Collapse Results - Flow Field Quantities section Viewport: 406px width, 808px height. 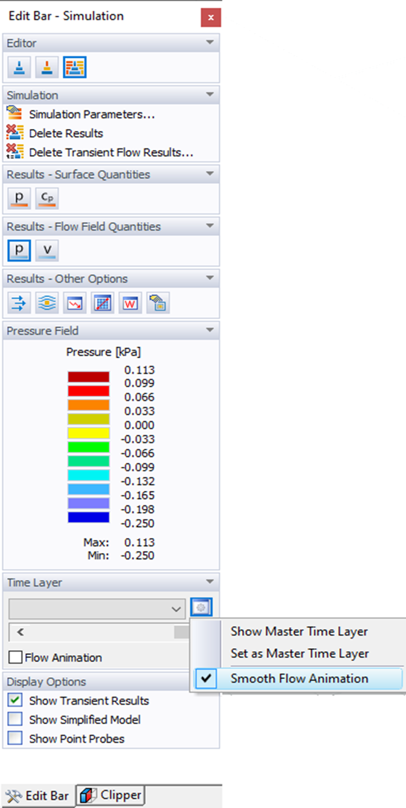click(x=210, y=226)
